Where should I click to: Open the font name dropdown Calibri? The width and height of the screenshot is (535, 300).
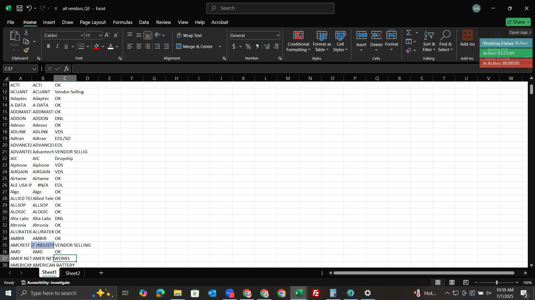82,36
